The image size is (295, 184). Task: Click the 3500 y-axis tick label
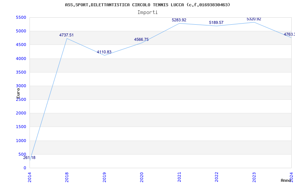(21, 72)
